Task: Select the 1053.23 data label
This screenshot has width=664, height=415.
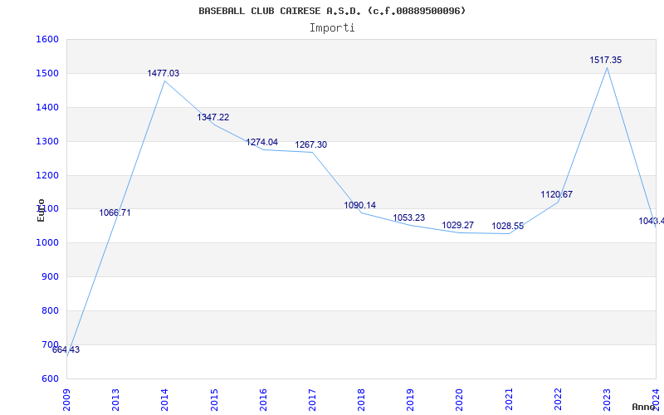Action: click(x=409, y=217)
